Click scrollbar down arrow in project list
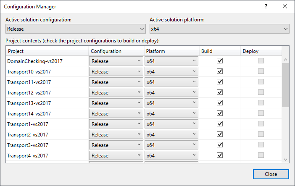This screenshot has width=295, height=186. (x=285, y=159)
